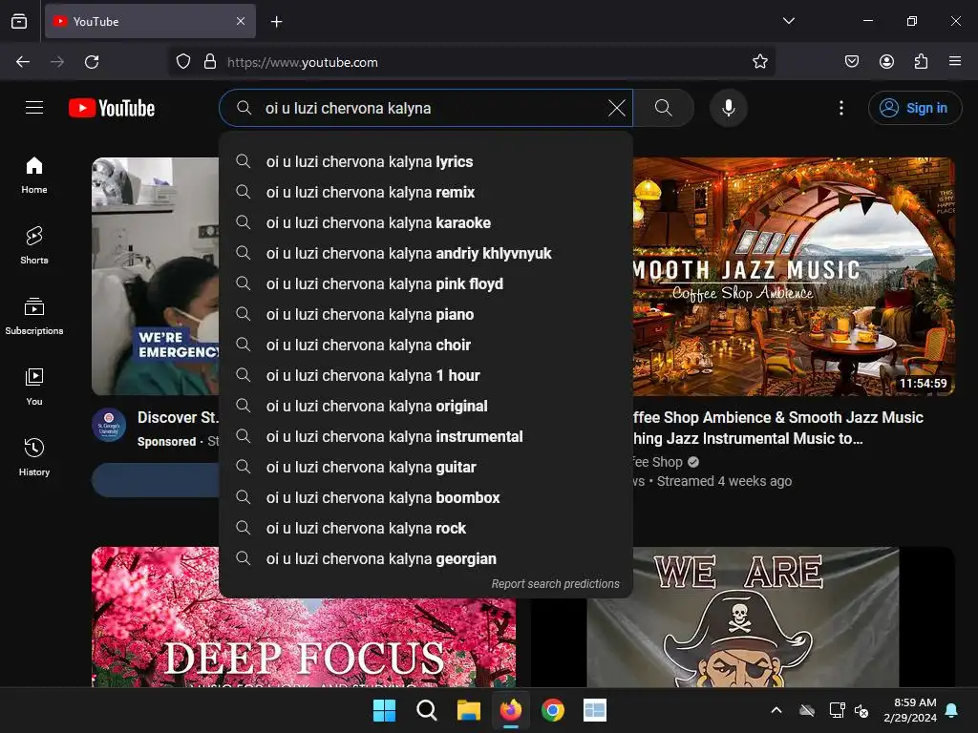
Task: Start voice search with the microphone
Action: coord(728,108)
